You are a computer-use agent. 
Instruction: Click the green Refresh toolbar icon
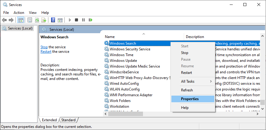click(x=37, y=20)
